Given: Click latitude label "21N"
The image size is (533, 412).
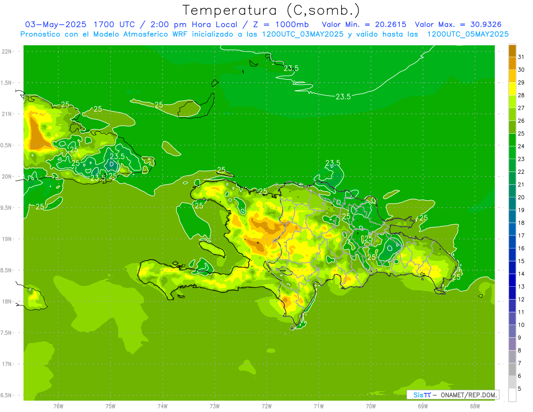Looking at the screenshot, I should pos(7,114).
